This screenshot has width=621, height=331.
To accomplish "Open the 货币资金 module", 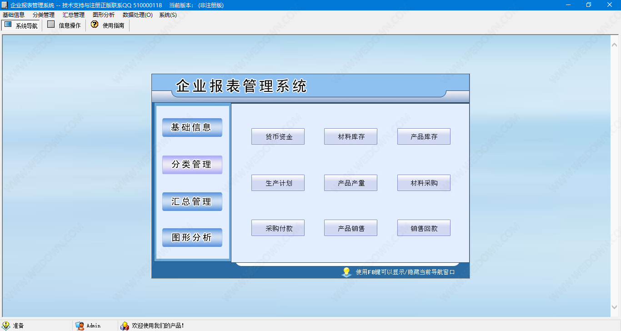I will (x=278, y=136).
